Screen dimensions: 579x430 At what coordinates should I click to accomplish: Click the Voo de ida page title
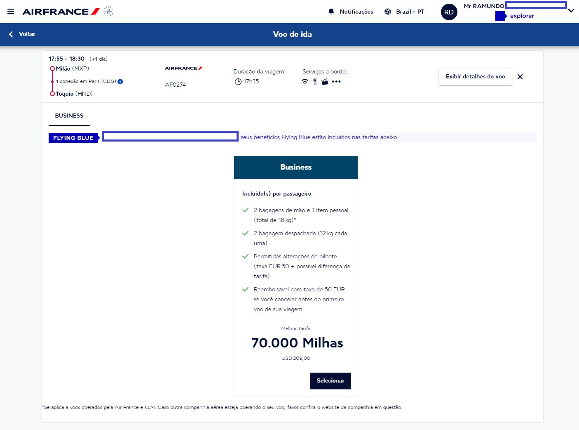(x=292, y=34)
